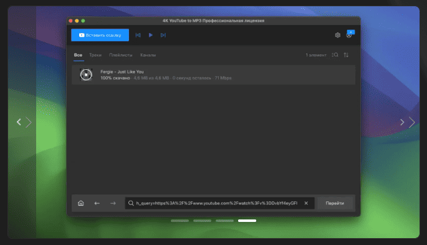Open settings via the gear icon
Screen dimensions: 427x245
pyautogui.click(x=338, y=35)
